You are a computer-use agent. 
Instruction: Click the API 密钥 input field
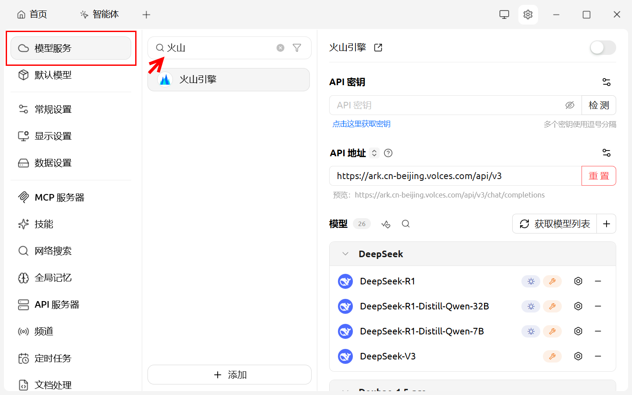click(448, 105)
